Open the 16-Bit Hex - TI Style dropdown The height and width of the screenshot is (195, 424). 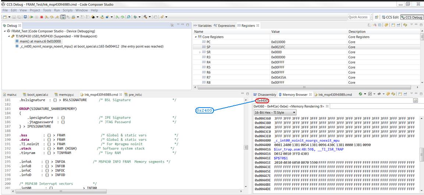(x=275, y=112)
